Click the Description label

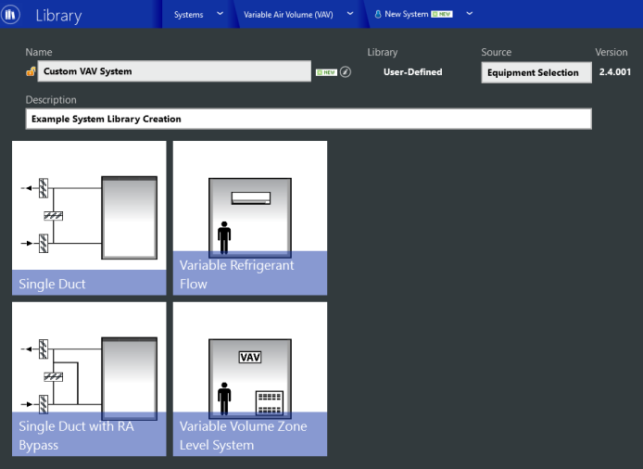click(x=51, y=100)
